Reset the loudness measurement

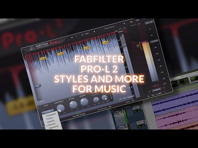pos(164,88)
